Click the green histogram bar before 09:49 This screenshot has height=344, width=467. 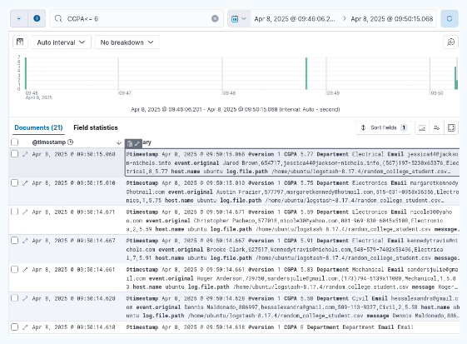[306, 73]
